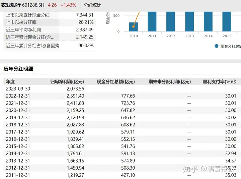The width and height of the screenshot is (241, 179).
Task: Click the 历年分红明细 section title
Action: click(18, 69)
